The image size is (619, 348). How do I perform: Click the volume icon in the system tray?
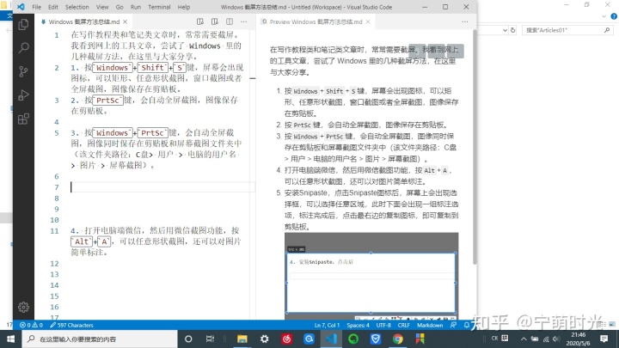point(556,339)
